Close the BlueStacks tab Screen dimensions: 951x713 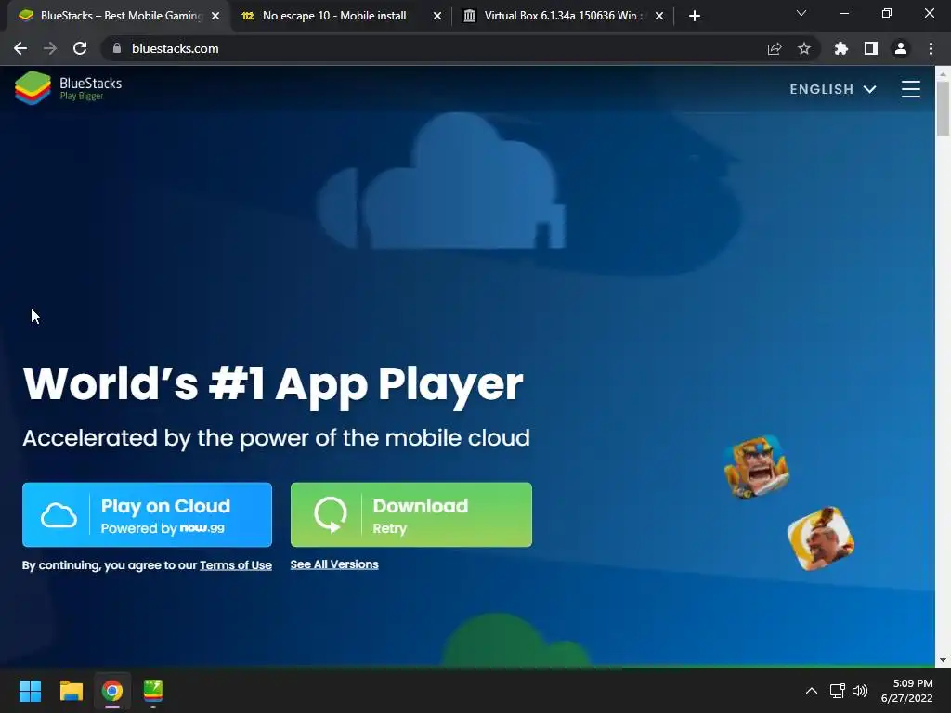[x=215, y=16]
